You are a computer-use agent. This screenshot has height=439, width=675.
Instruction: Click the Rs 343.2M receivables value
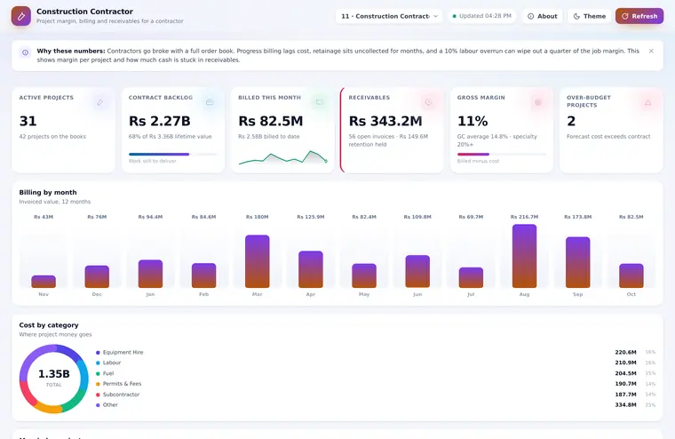point(385,122)
